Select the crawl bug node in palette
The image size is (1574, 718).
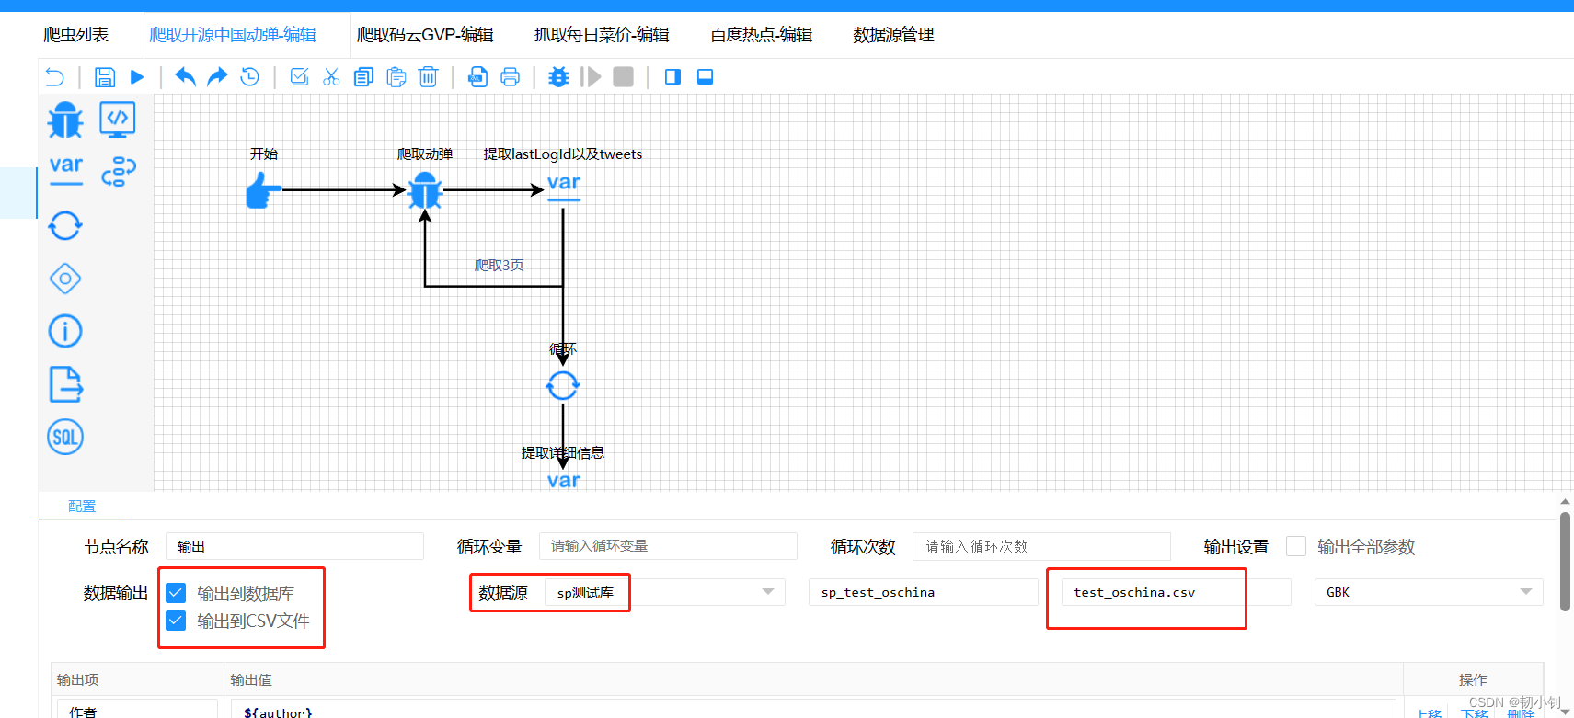point(65,120)
